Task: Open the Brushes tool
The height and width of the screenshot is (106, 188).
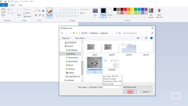Action: click(50, 13)
